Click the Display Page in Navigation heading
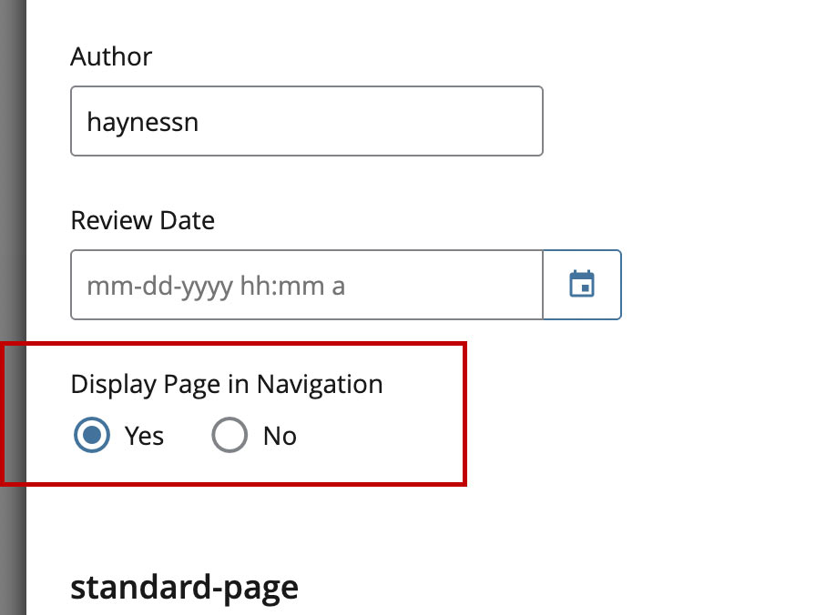The height and width of the screenshot is (615, 816). coord(226,384)
